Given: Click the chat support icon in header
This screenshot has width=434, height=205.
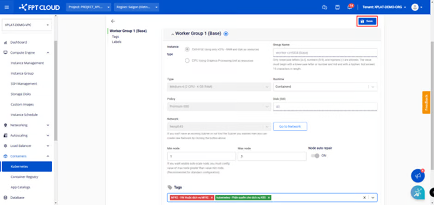Looking at the screenshot, I should (x=324, y=7).
